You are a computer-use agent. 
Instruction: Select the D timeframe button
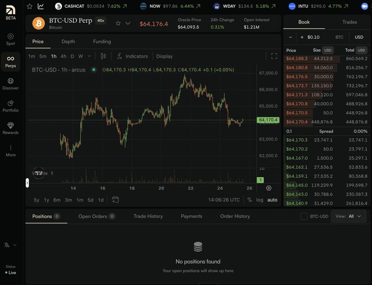point(72,56)
